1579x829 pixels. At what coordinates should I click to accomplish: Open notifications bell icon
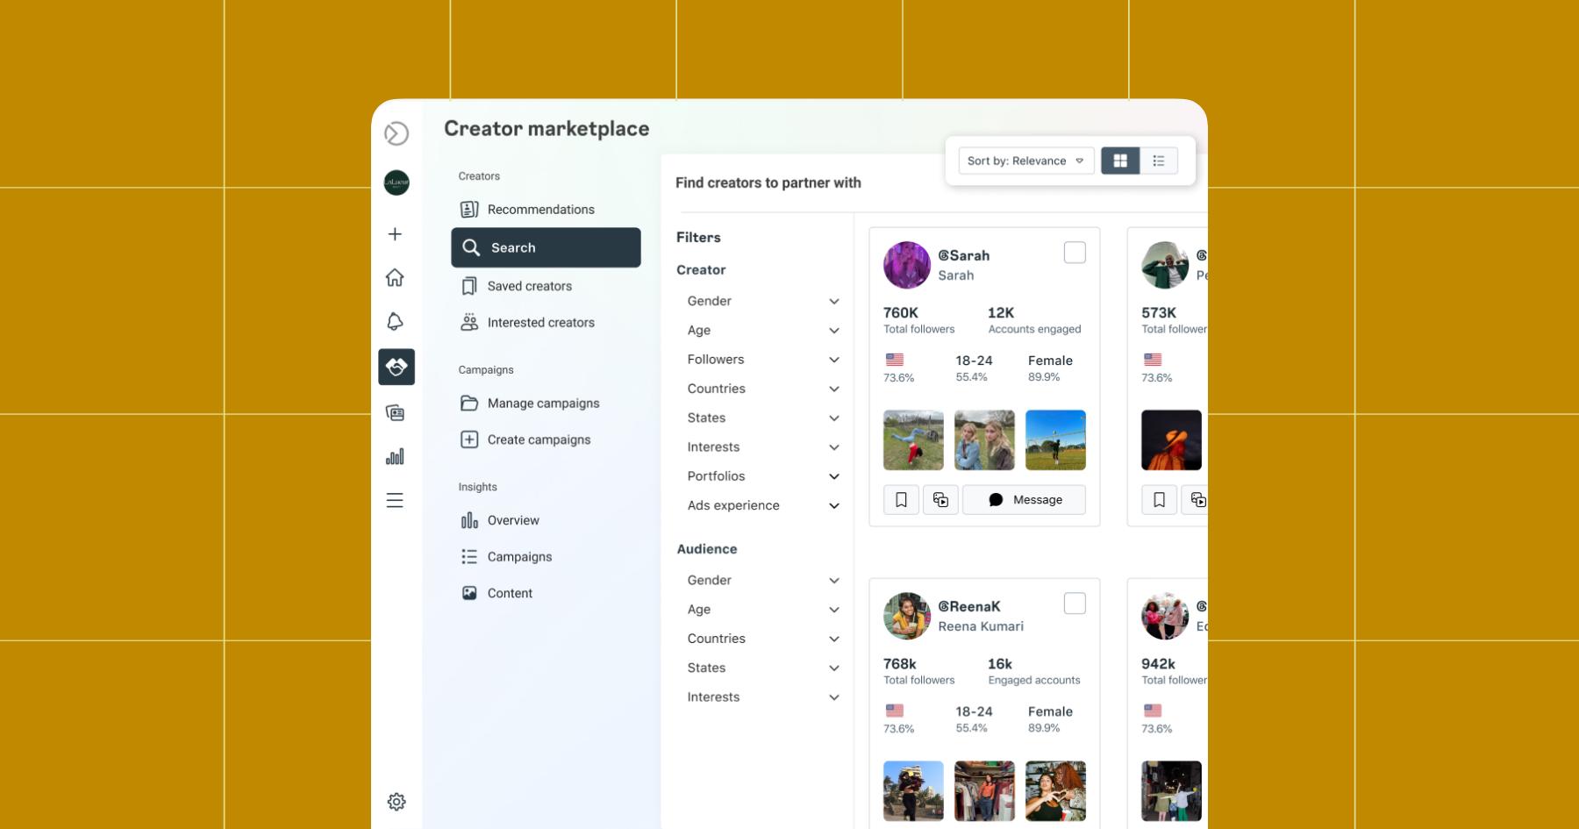(396, 322)
